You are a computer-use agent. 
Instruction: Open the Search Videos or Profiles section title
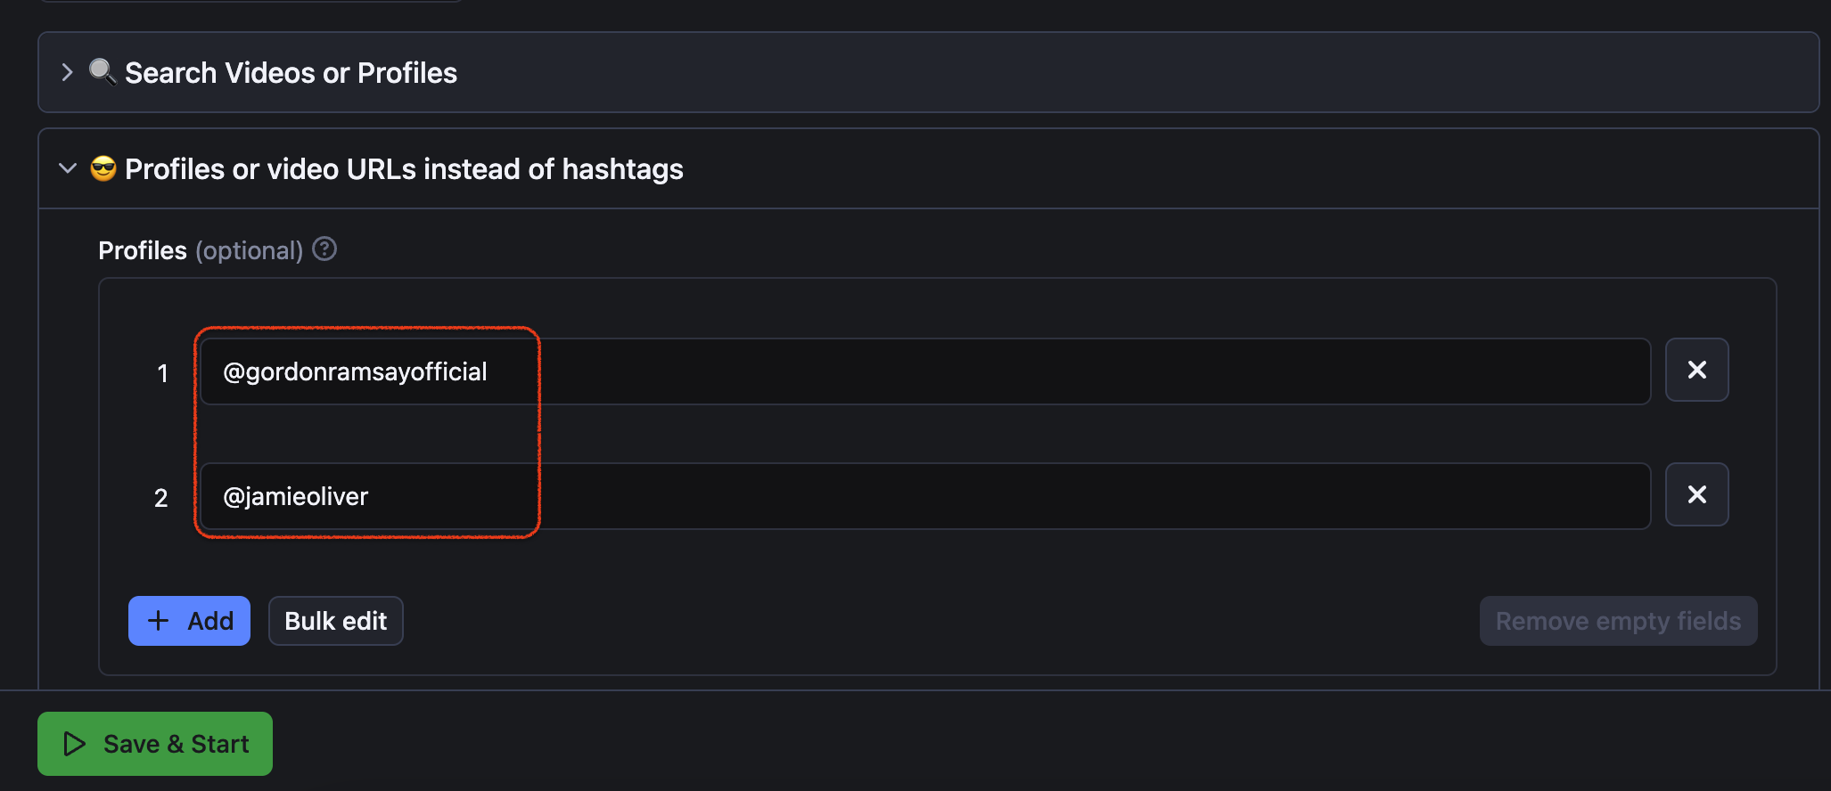[x=291, y=73]
